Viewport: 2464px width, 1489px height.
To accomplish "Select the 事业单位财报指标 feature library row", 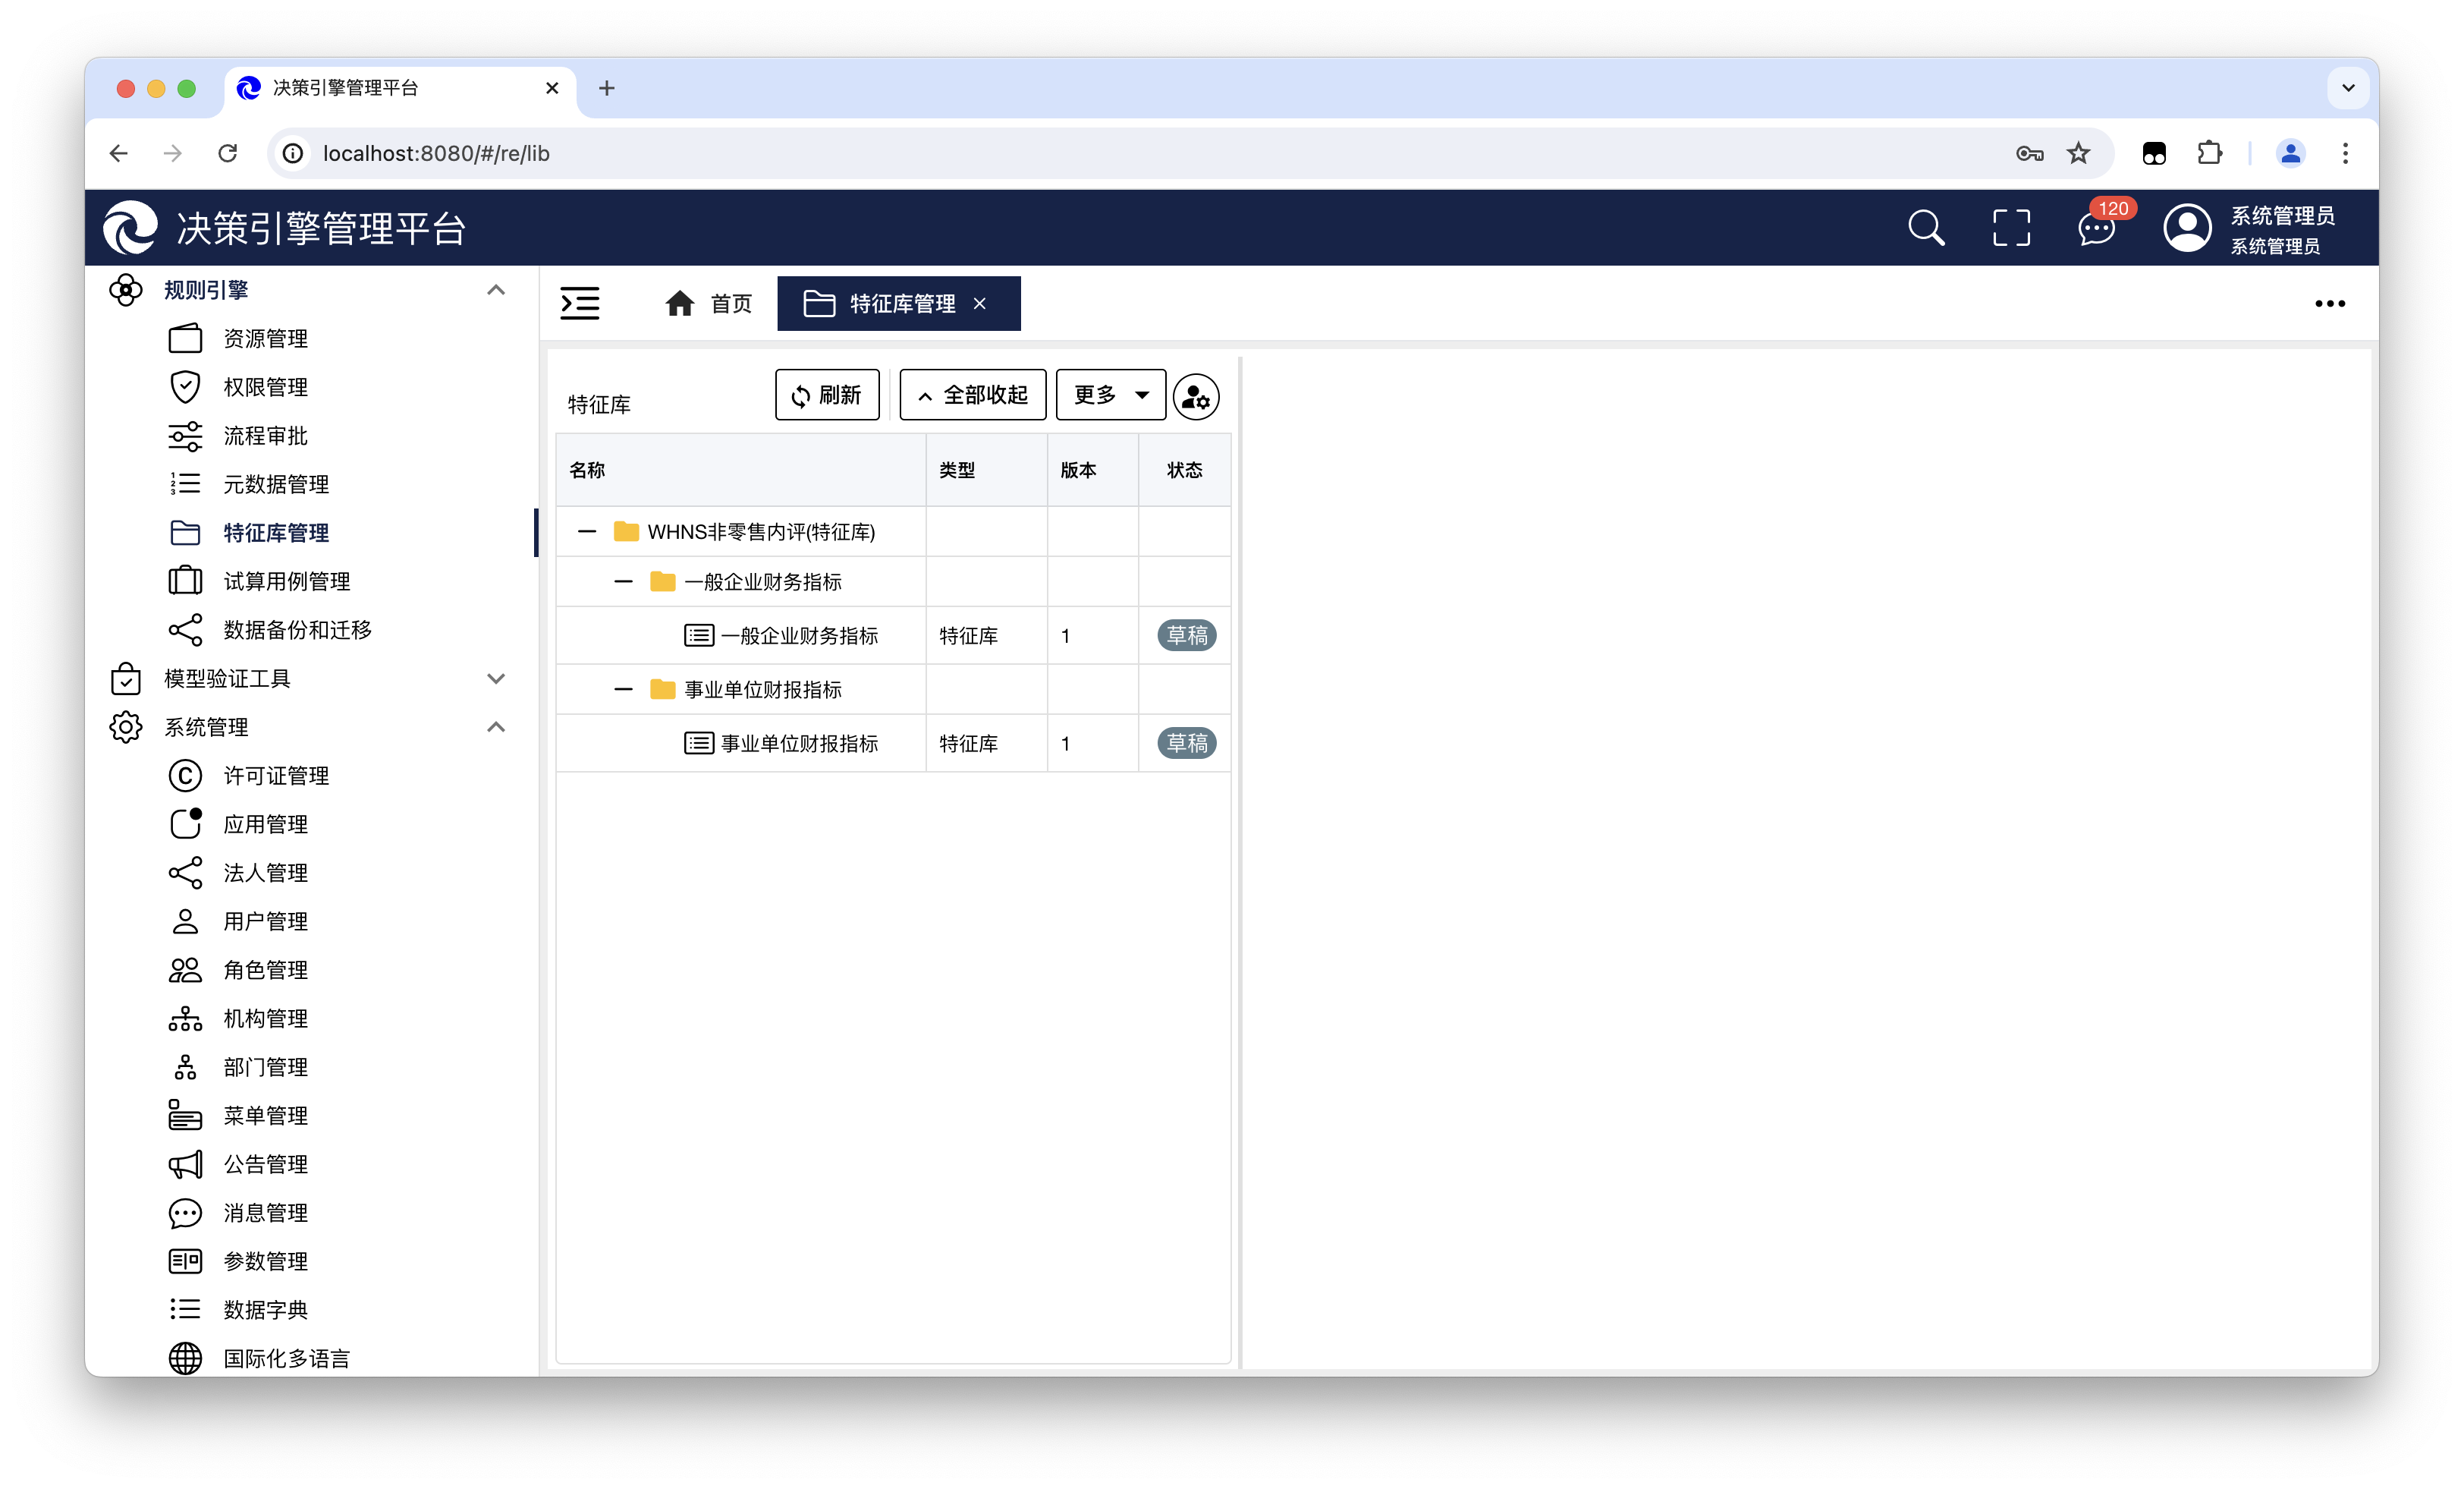I will pyautogui.click(x=799, y=744).
